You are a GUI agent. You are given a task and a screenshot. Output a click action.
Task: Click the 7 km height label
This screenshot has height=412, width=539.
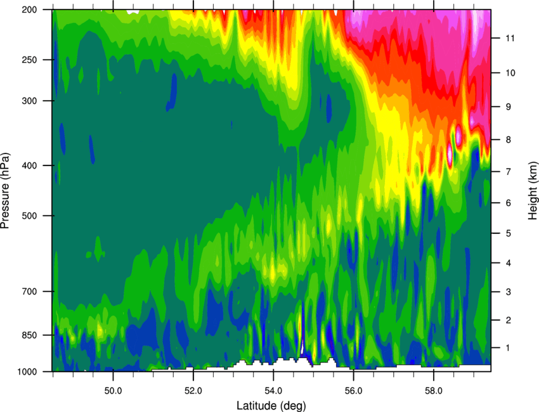[508, 172]
